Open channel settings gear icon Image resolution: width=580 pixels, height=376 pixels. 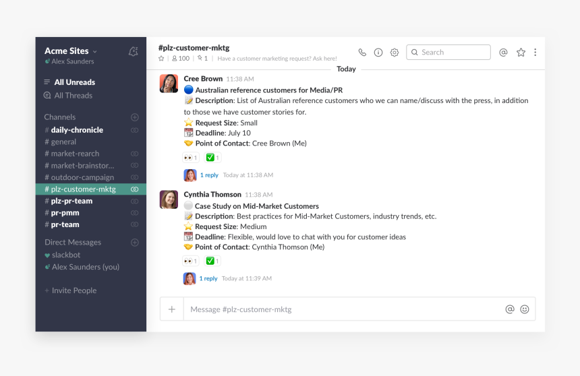[395, 53]
